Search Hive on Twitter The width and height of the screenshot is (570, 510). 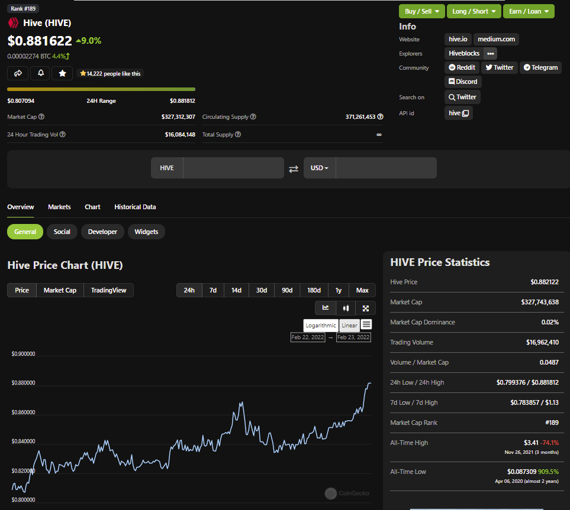click(462, 97)
